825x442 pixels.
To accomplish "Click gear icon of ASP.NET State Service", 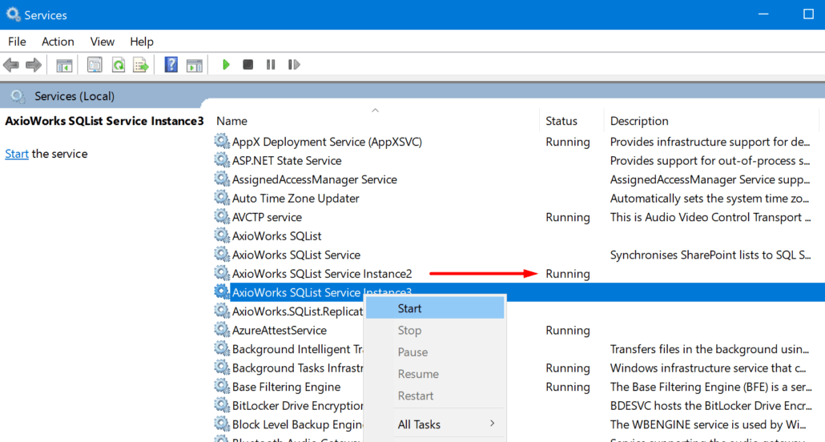I will (x=222, y=160).
